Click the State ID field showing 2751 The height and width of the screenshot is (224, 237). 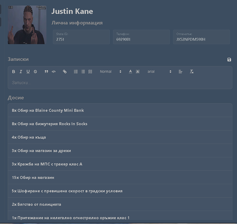tap(81, 37)
